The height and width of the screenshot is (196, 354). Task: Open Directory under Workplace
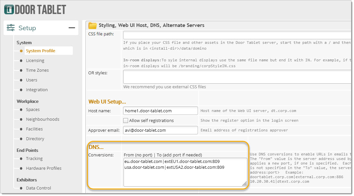[x=35, y=139]
